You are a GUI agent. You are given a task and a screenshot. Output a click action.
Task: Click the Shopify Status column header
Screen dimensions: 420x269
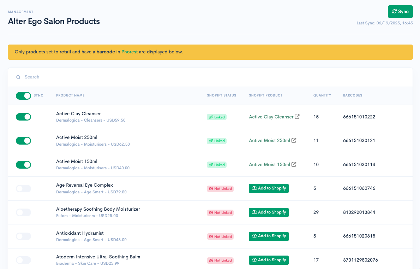(222, 95)
